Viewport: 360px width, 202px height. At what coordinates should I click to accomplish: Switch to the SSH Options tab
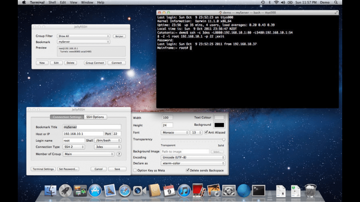pyautogui.click(x=95, y=117)
